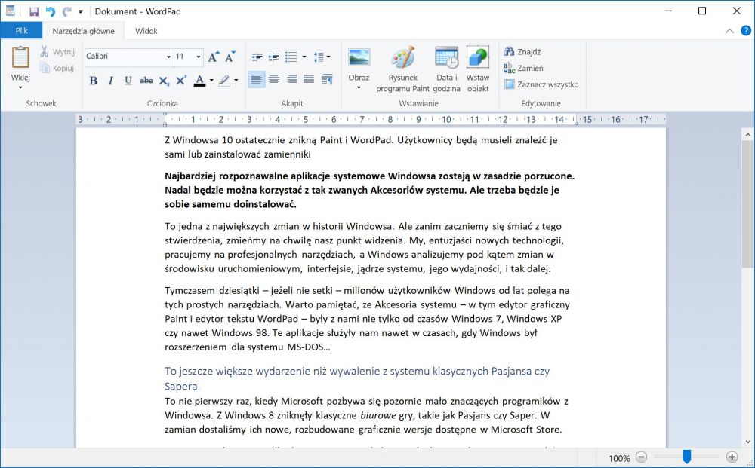Switch to Narzędzia główne tab
Viewport: 755px width, 468px height.
(x=83, y=31)
